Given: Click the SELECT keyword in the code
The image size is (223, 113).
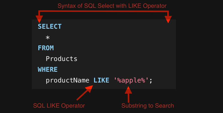Looking at the screenshot, I should (50, 27).
